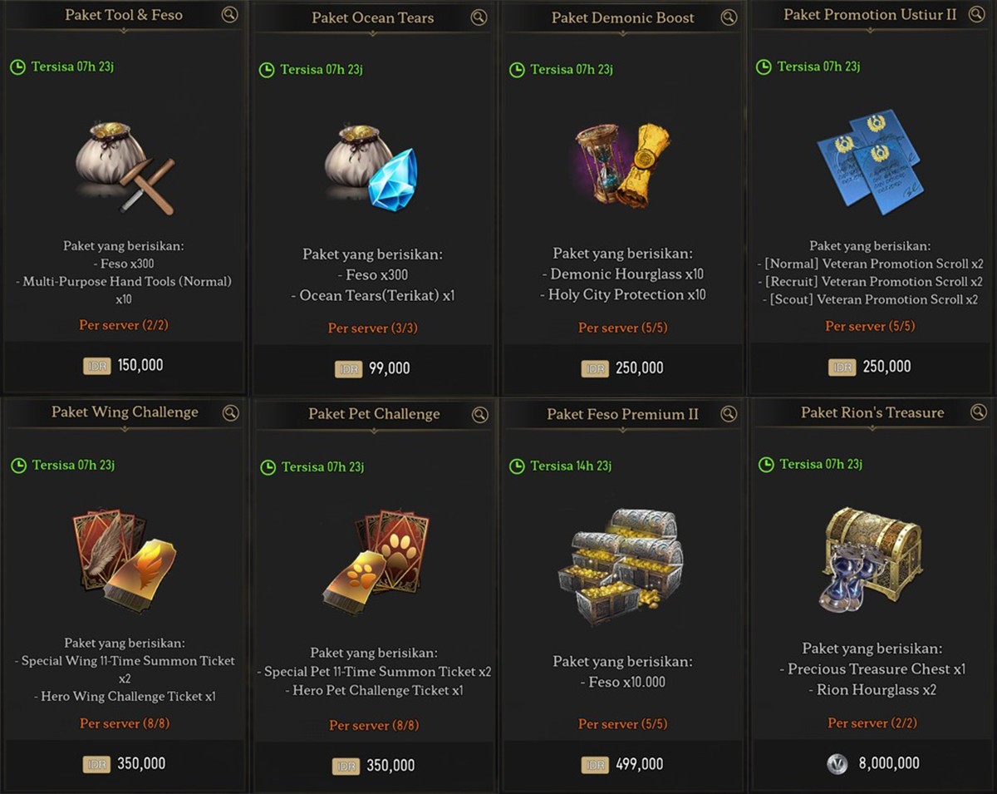This screenshot has width=997, height=794.
Task: Click the wing summon ticket cards image
Action: coord(123,555)
